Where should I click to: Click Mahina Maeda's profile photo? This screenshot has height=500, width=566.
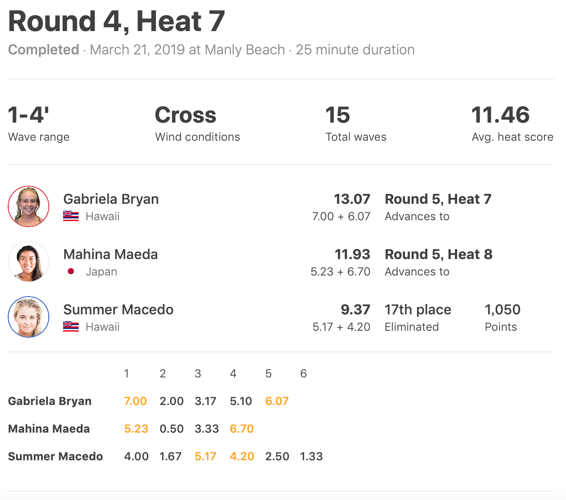tap(29, 262)
